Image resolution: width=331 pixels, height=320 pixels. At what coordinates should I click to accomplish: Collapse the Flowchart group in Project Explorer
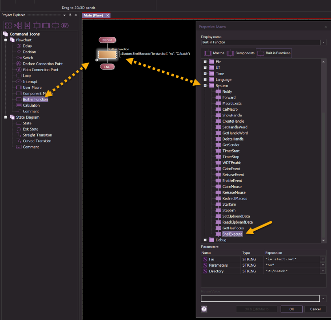[6, 40]
